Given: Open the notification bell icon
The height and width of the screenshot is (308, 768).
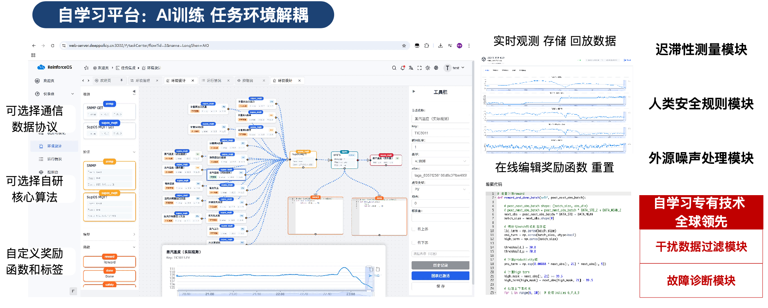Looking at the screenshot, I should click(403, 68).
